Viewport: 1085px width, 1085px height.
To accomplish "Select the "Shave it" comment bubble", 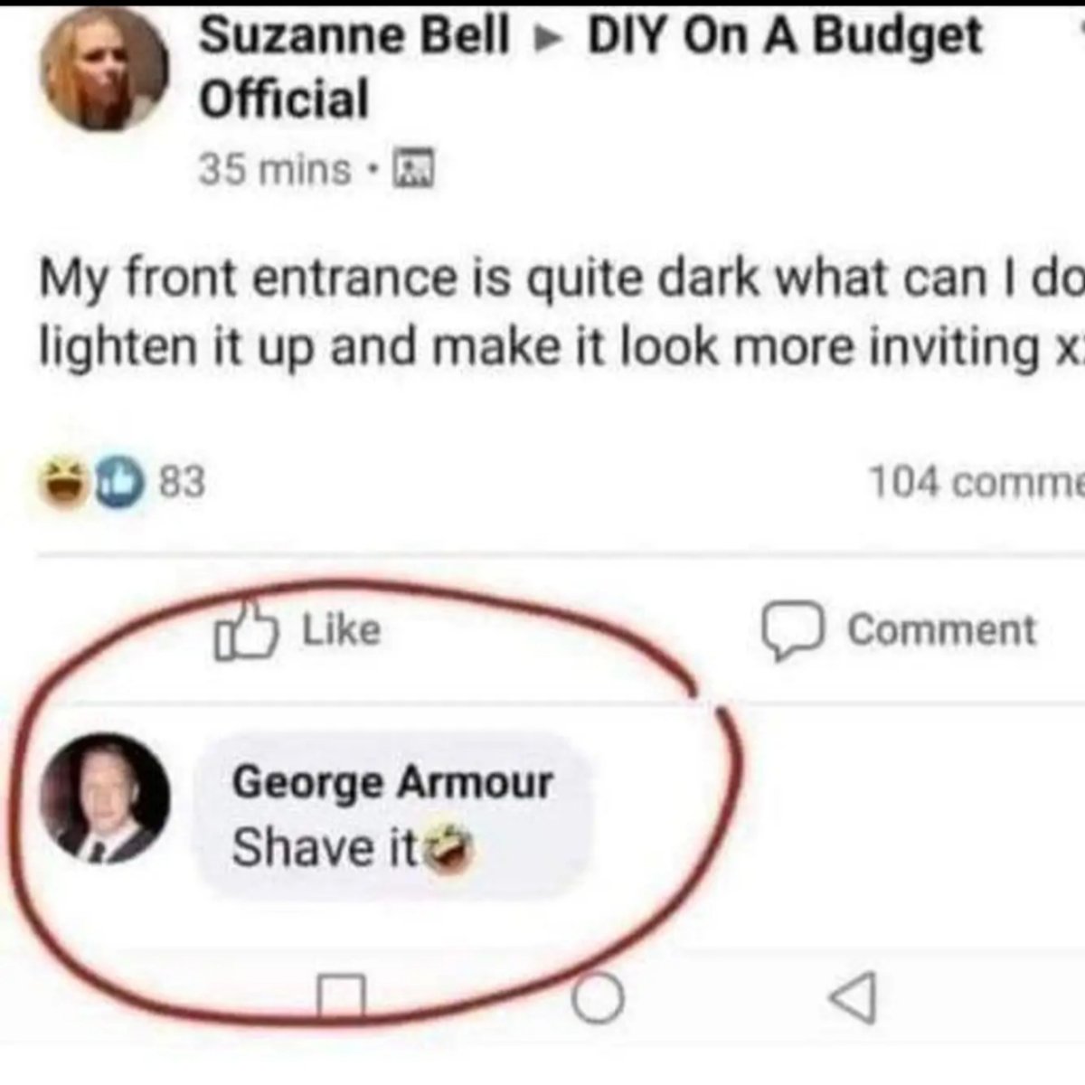I will (x=394, y=813).
